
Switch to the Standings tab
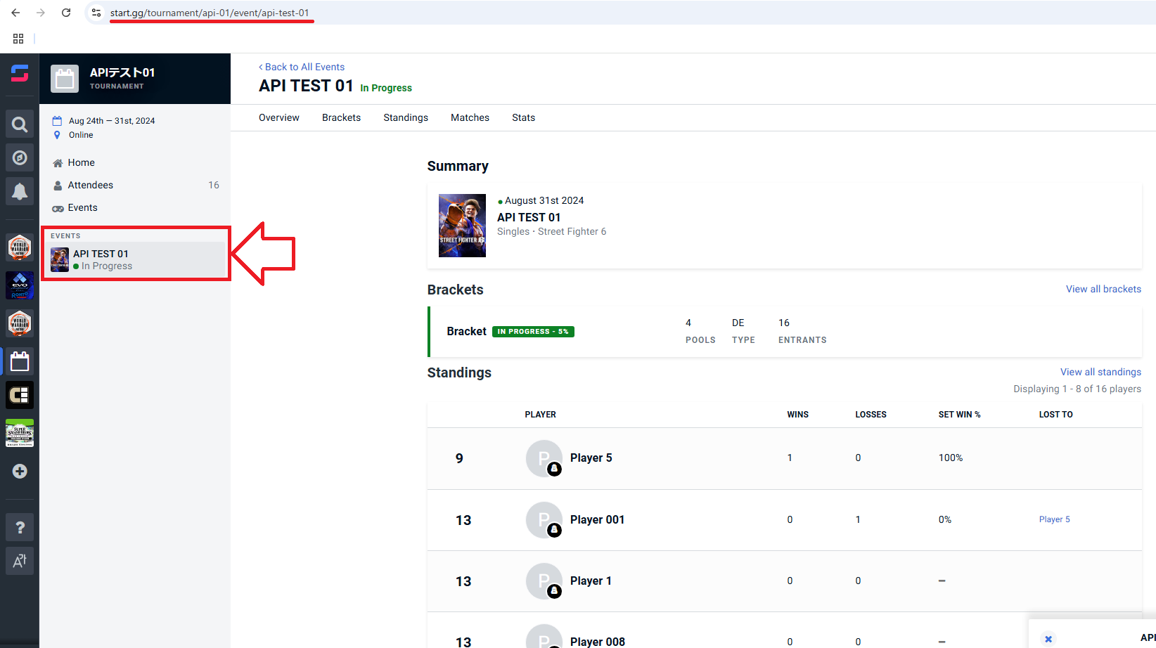pos(405,117)
